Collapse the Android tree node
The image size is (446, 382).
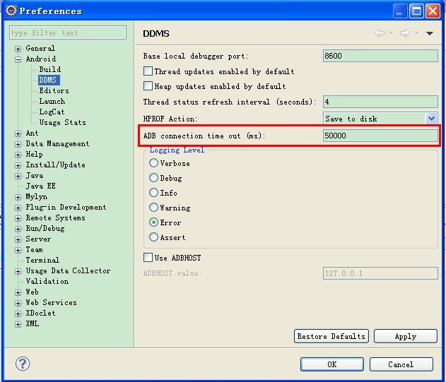(x=18, y=59)
